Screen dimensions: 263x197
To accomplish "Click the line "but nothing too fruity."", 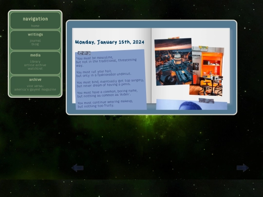I will tap(96, 106).
